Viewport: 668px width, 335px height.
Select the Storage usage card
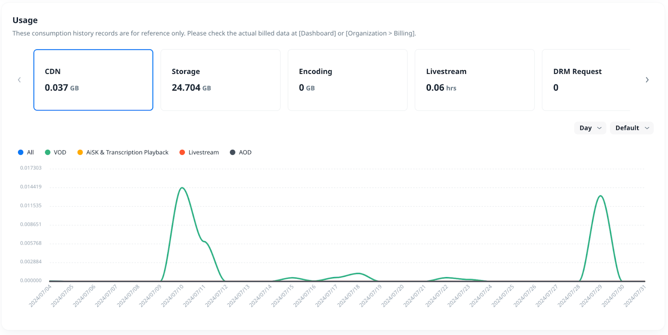220,80
